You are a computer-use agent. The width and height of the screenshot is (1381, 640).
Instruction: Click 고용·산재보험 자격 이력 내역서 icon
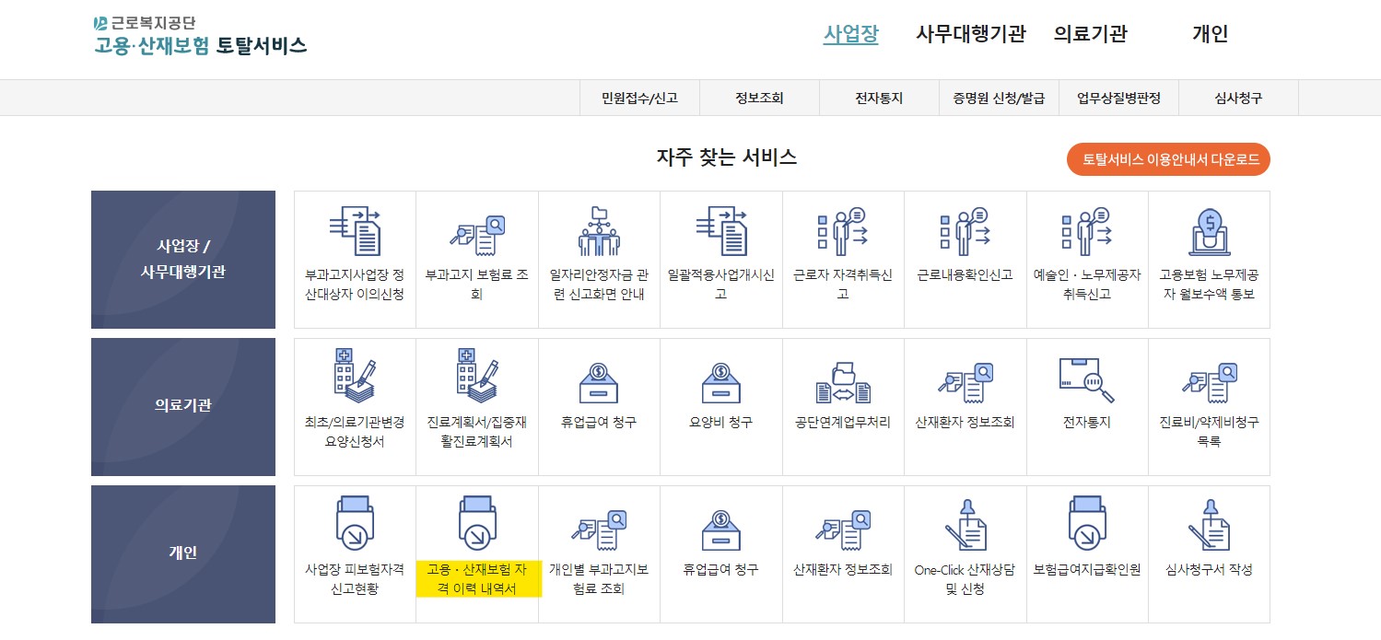(477, 553)
